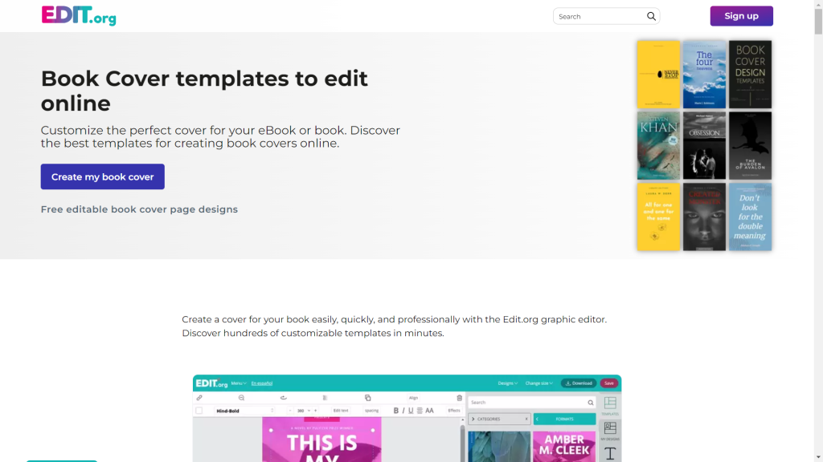Select the Formats tab in the editor
The height and width of the screenshot is (462, 823).
pos(565,419)
